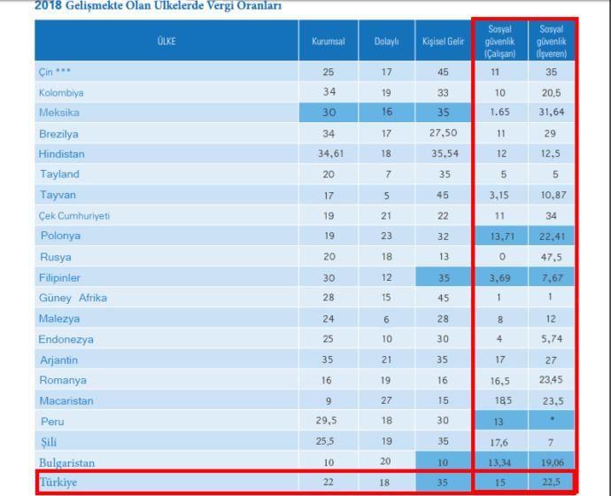Click the Meksika country name
Image resolution: width=611 pixels, height=496 pixels.
coord(59,112)
